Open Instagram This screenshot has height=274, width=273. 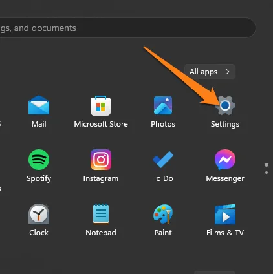pos(101,160)
